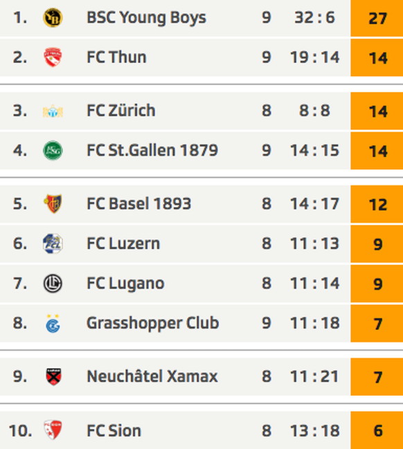Click the FC Lugano club crest

[53, 284]
